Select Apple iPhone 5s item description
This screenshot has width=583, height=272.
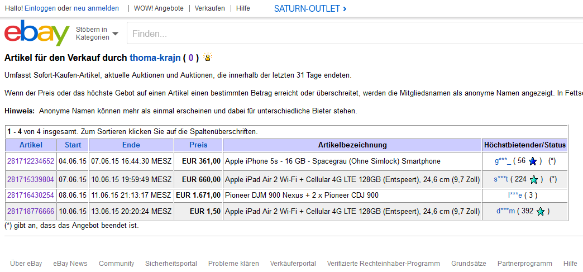pyautogui.click(x=333, y=161)
